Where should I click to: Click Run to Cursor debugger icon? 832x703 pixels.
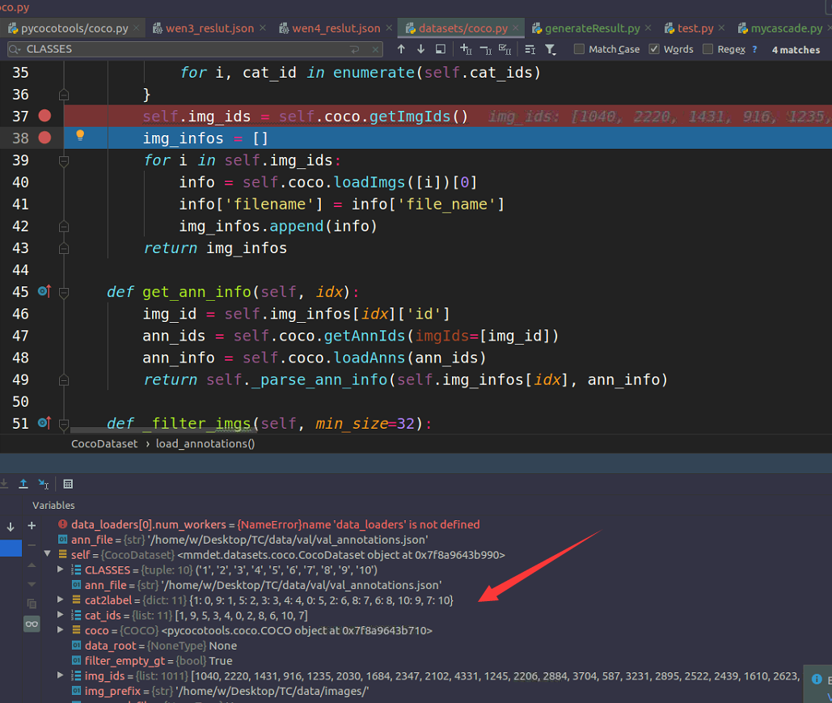(44, 484)
